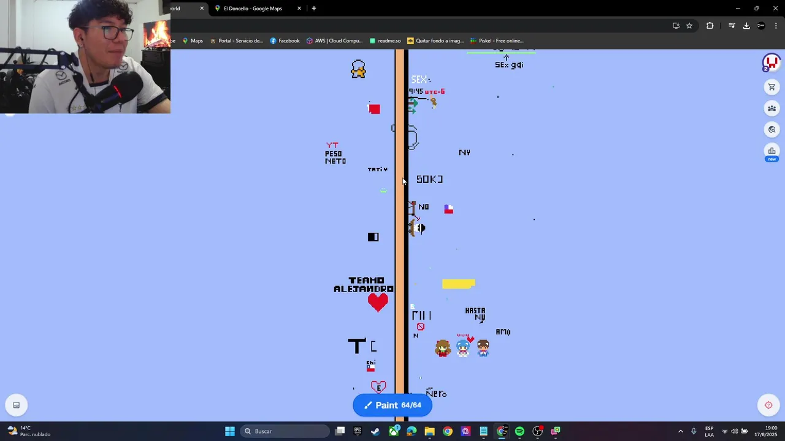Click the blue-haired pixel character
This screenshot has width=785, height=441.
[x=463, y=349]
